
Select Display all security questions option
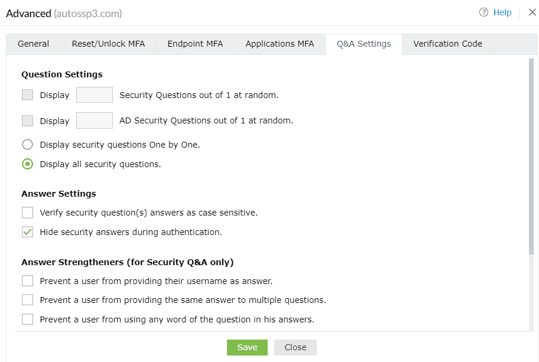point(27,164)
